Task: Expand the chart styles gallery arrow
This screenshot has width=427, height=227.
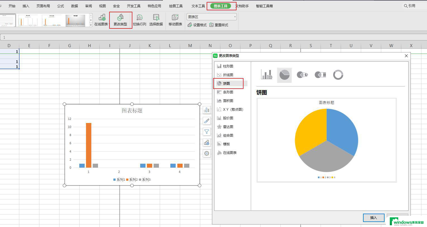Action: pyautogui.click(x=91, y=25)
